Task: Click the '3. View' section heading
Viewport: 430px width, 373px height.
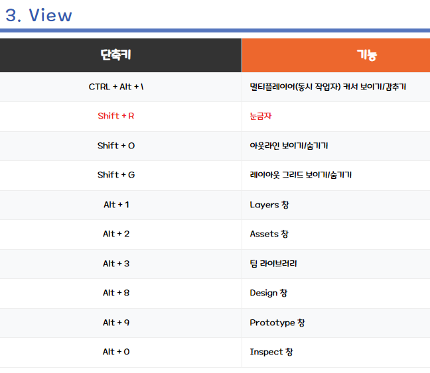Action: pyautogui.click(x=38, y=15)
